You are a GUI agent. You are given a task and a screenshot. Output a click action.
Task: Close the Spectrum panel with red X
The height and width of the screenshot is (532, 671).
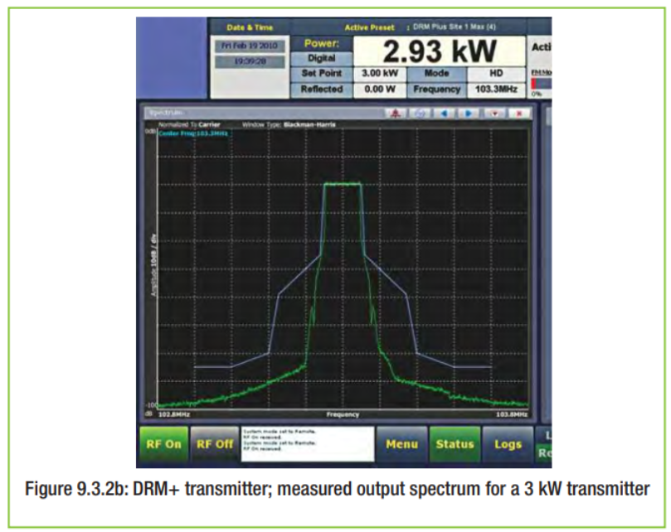[x=519, y=114]
